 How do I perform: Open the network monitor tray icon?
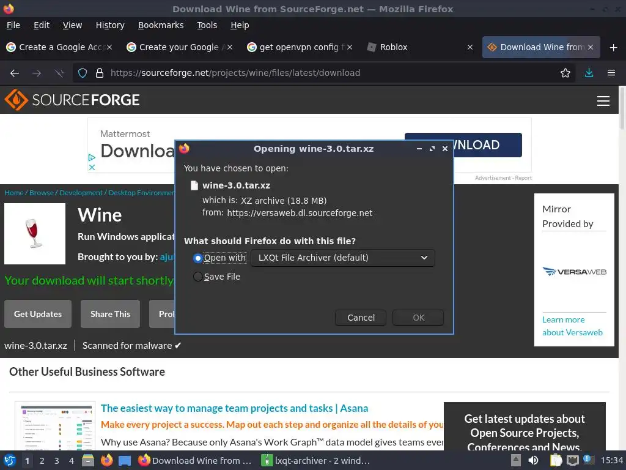point(572,460)
